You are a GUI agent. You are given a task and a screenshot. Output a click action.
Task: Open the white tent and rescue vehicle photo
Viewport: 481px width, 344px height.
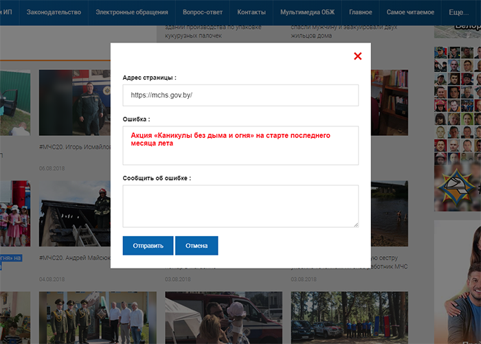coord(223,318)
